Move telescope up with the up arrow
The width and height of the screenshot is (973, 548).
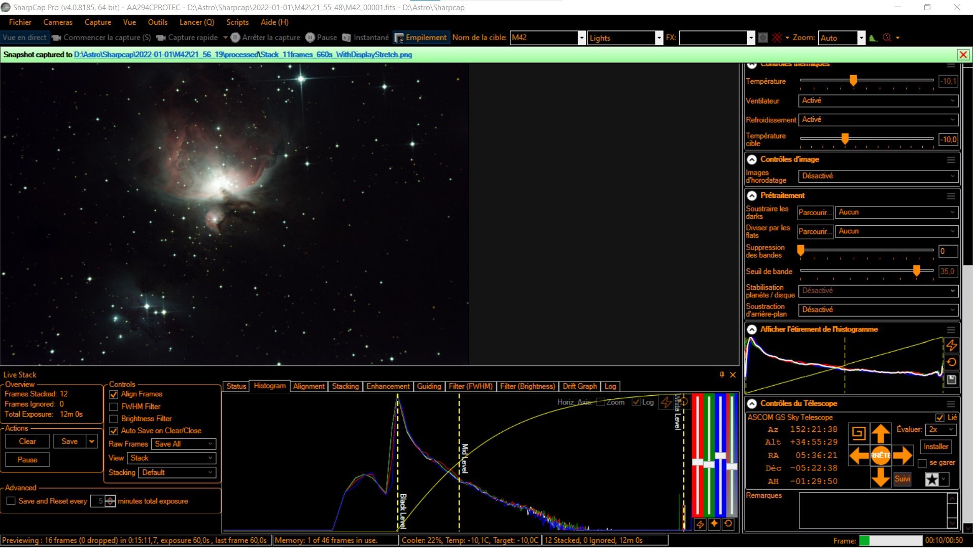pyautogui.click(x=881, y=433)
